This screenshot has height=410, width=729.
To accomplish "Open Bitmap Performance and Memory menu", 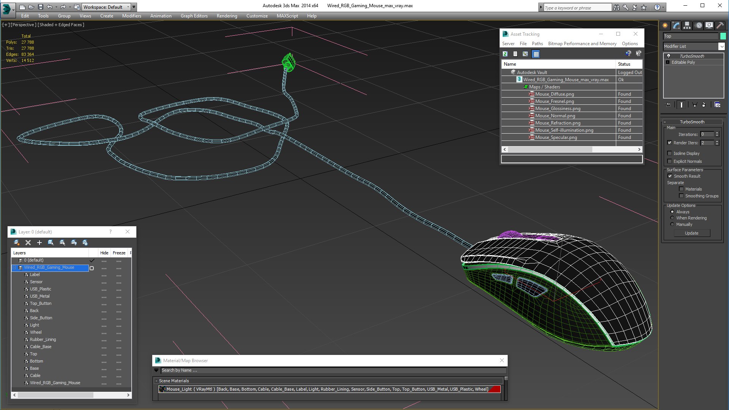I will [582, 44].
